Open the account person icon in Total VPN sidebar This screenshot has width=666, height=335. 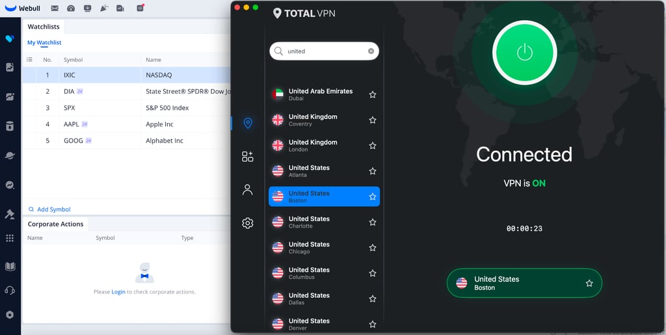[x=248, y=189]
